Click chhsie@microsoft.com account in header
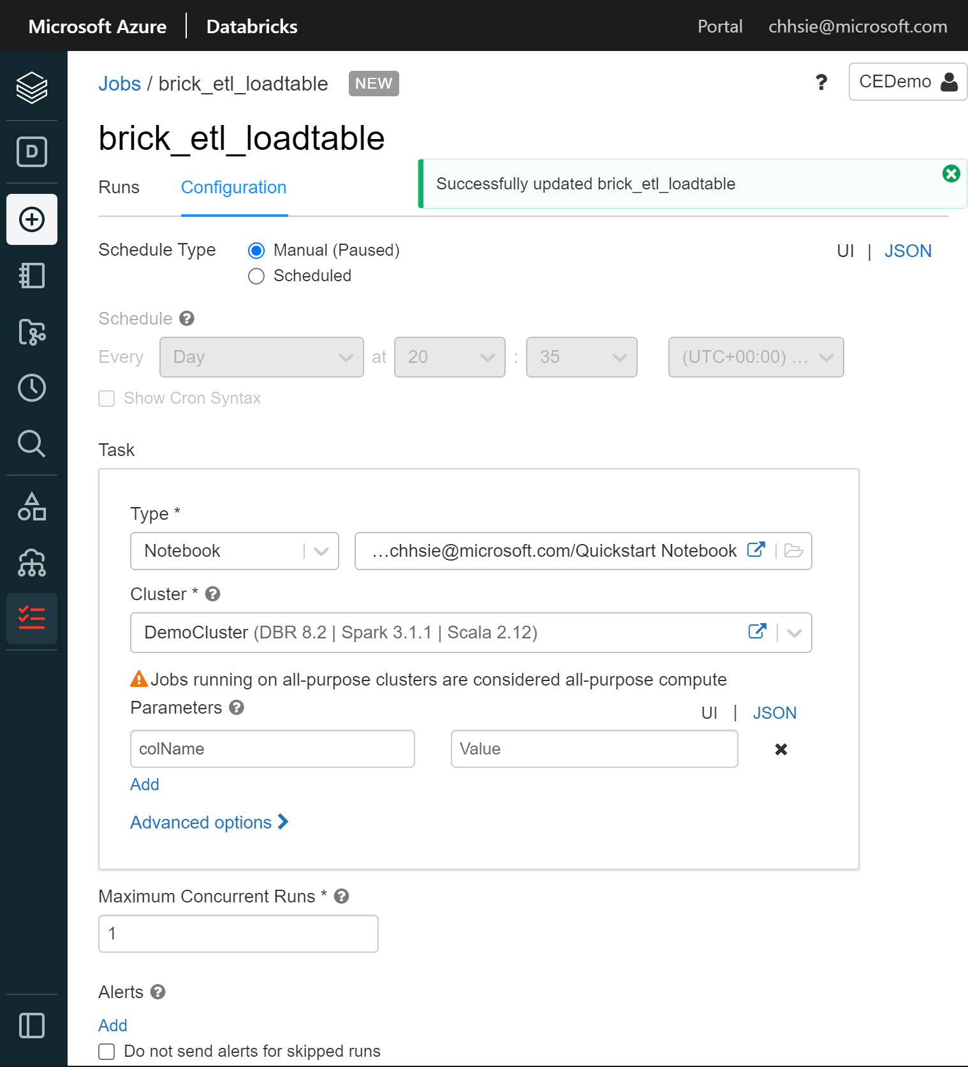Image resolution: width=968 pixels, height=1067 pixels. (858, 26)
